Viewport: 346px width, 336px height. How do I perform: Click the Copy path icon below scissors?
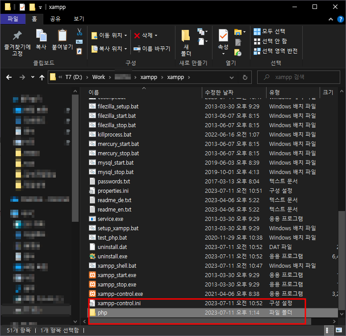pos(79,41)
